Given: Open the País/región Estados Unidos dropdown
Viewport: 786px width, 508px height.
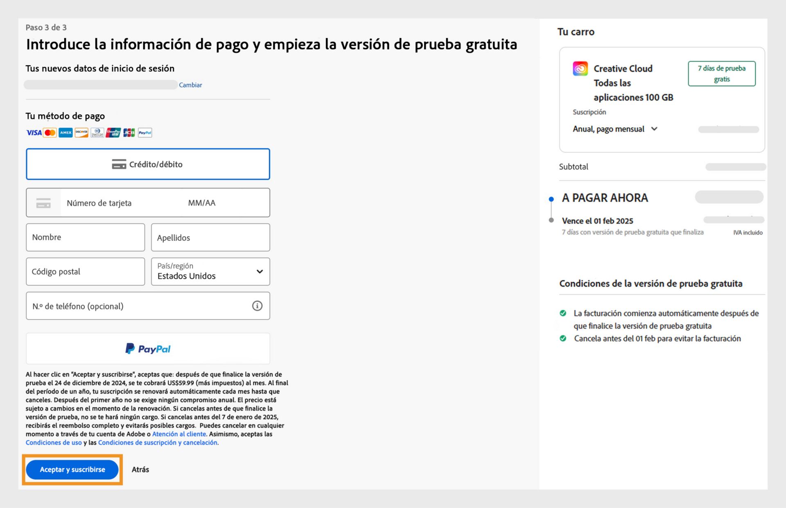Looking at the screenshot, I should click(x=210, y=271).
